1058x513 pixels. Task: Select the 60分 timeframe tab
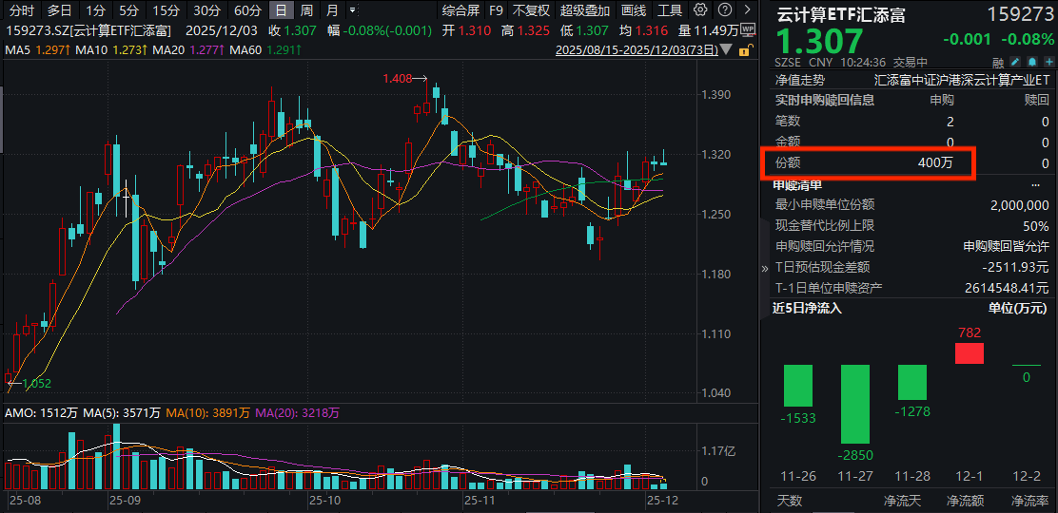tap(247, 10)
